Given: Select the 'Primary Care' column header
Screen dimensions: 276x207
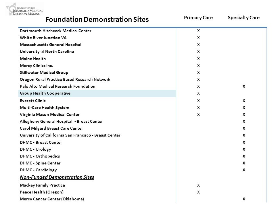Looking at the screenshot, I should [x=198, y=18].
